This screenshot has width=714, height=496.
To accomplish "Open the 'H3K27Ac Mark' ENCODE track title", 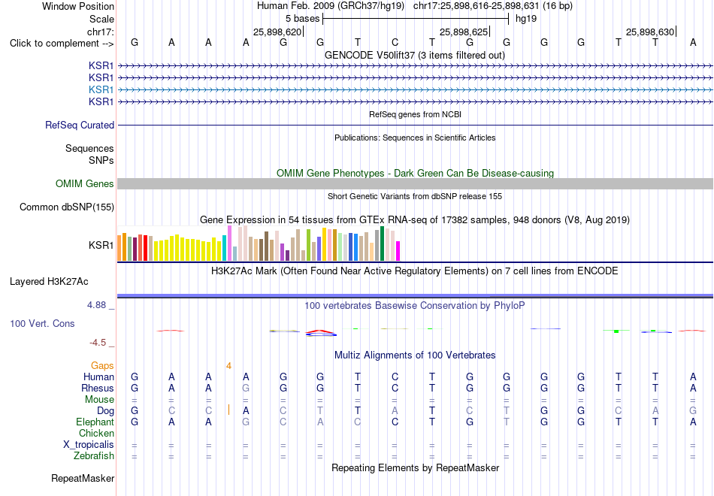I will pos(415,271).
